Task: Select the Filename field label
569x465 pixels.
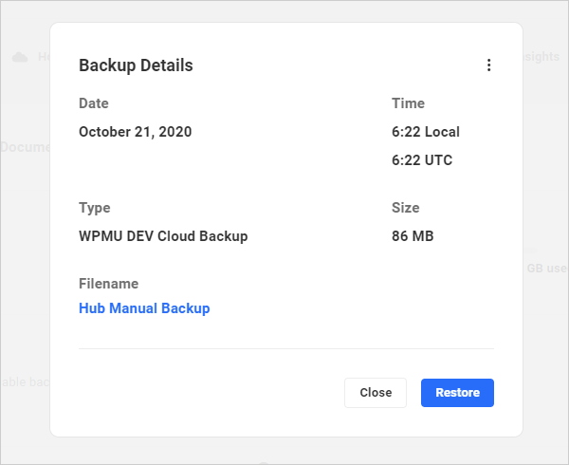Action: 109,284
